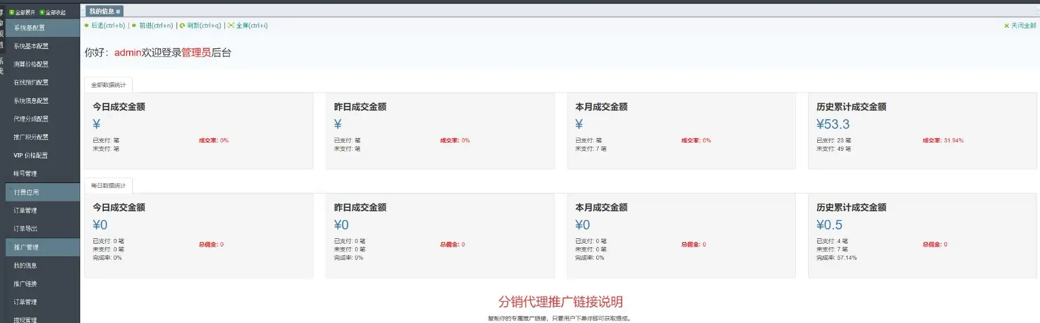Image resolution: width=1040 pixels, height=323 pixels.
Task: Open 订单管理 under 推广管理
Action: click(25, 302)
